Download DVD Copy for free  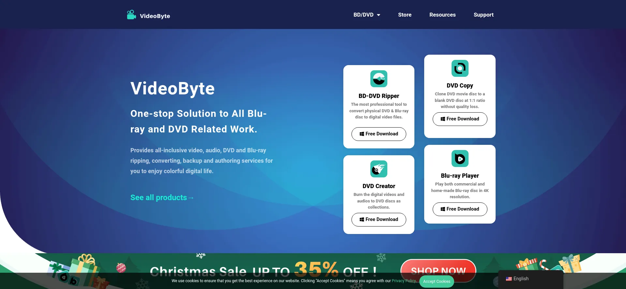[x=460, y=119]
